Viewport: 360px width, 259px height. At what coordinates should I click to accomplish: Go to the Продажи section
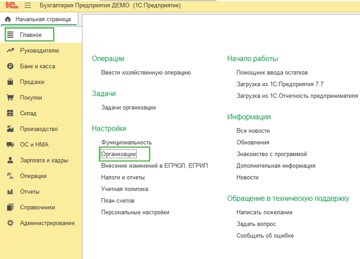pyautogui.click(x=32, y=82)
